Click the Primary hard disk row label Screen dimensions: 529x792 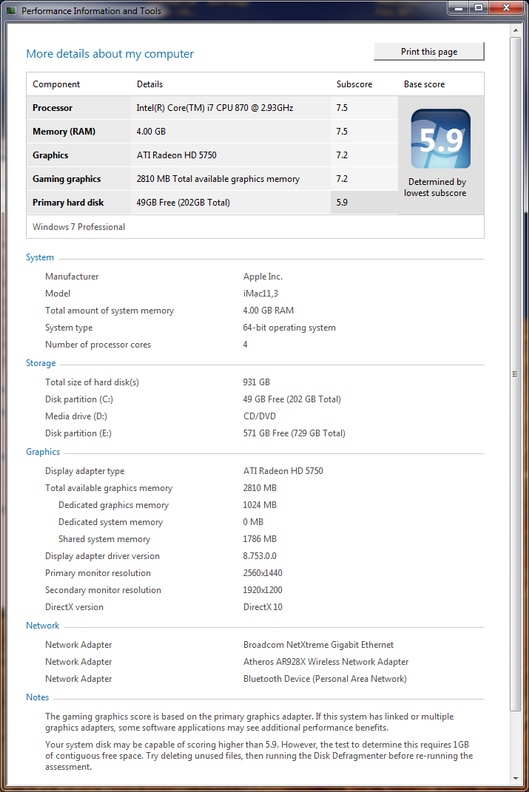pyautogui.click(x=68, y=203)
